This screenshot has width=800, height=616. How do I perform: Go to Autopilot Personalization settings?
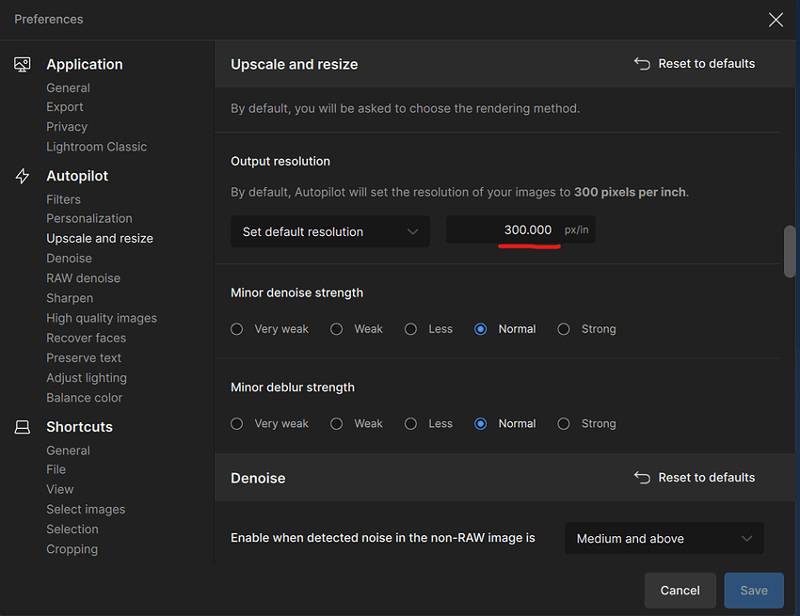pos(89,218)
